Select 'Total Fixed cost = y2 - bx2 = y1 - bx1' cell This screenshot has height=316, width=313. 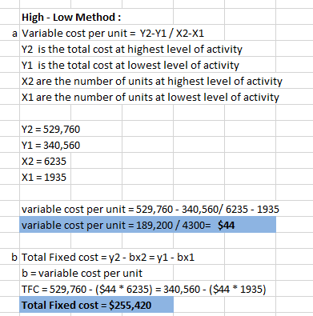click(108, 258)
